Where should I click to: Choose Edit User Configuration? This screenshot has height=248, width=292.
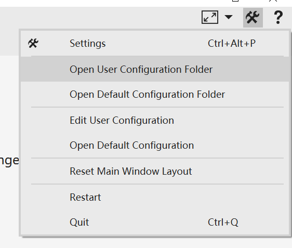(155, 120)
